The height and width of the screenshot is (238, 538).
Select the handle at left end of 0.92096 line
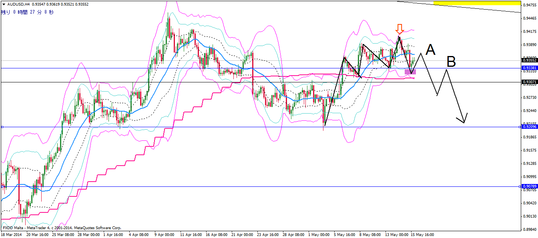point(2,127)
